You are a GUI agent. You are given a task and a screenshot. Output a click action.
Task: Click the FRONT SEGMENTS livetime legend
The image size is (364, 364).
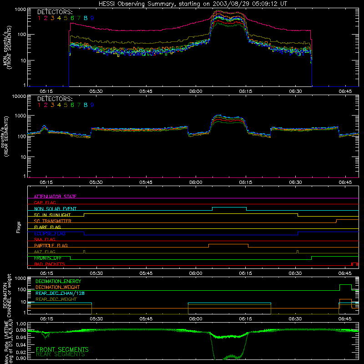pos(62,349)
